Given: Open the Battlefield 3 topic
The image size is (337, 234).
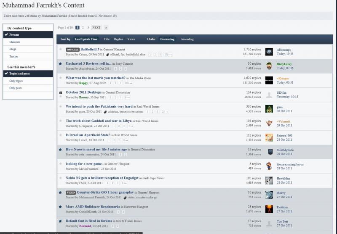Looking at the screenshot, I should pos(90,49).
